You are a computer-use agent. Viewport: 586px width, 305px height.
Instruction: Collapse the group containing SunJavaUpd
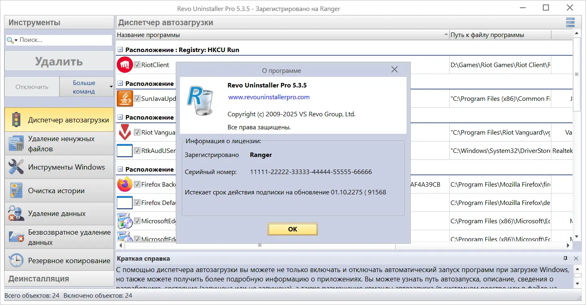tap(120, 84)
